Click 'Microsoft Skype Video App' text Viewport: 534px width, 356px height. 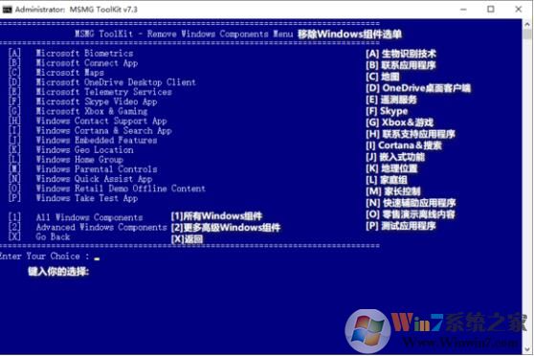97,101
